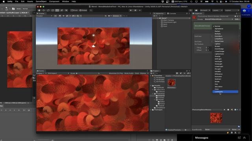Click Project panel search field
The height and width of the screenshot is (141, 252).
tap(165, 73)
